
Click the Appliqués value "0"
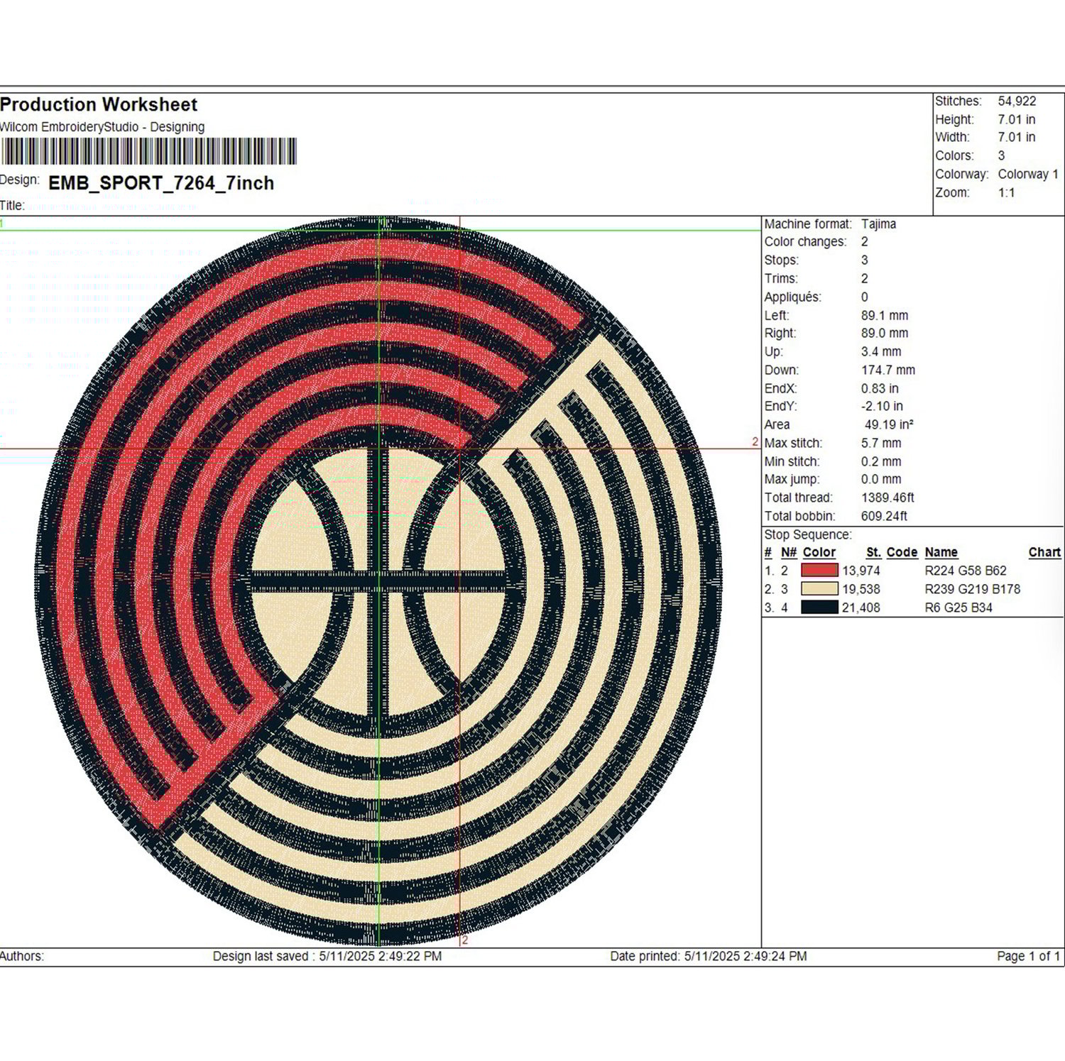(x=864, y=297)
